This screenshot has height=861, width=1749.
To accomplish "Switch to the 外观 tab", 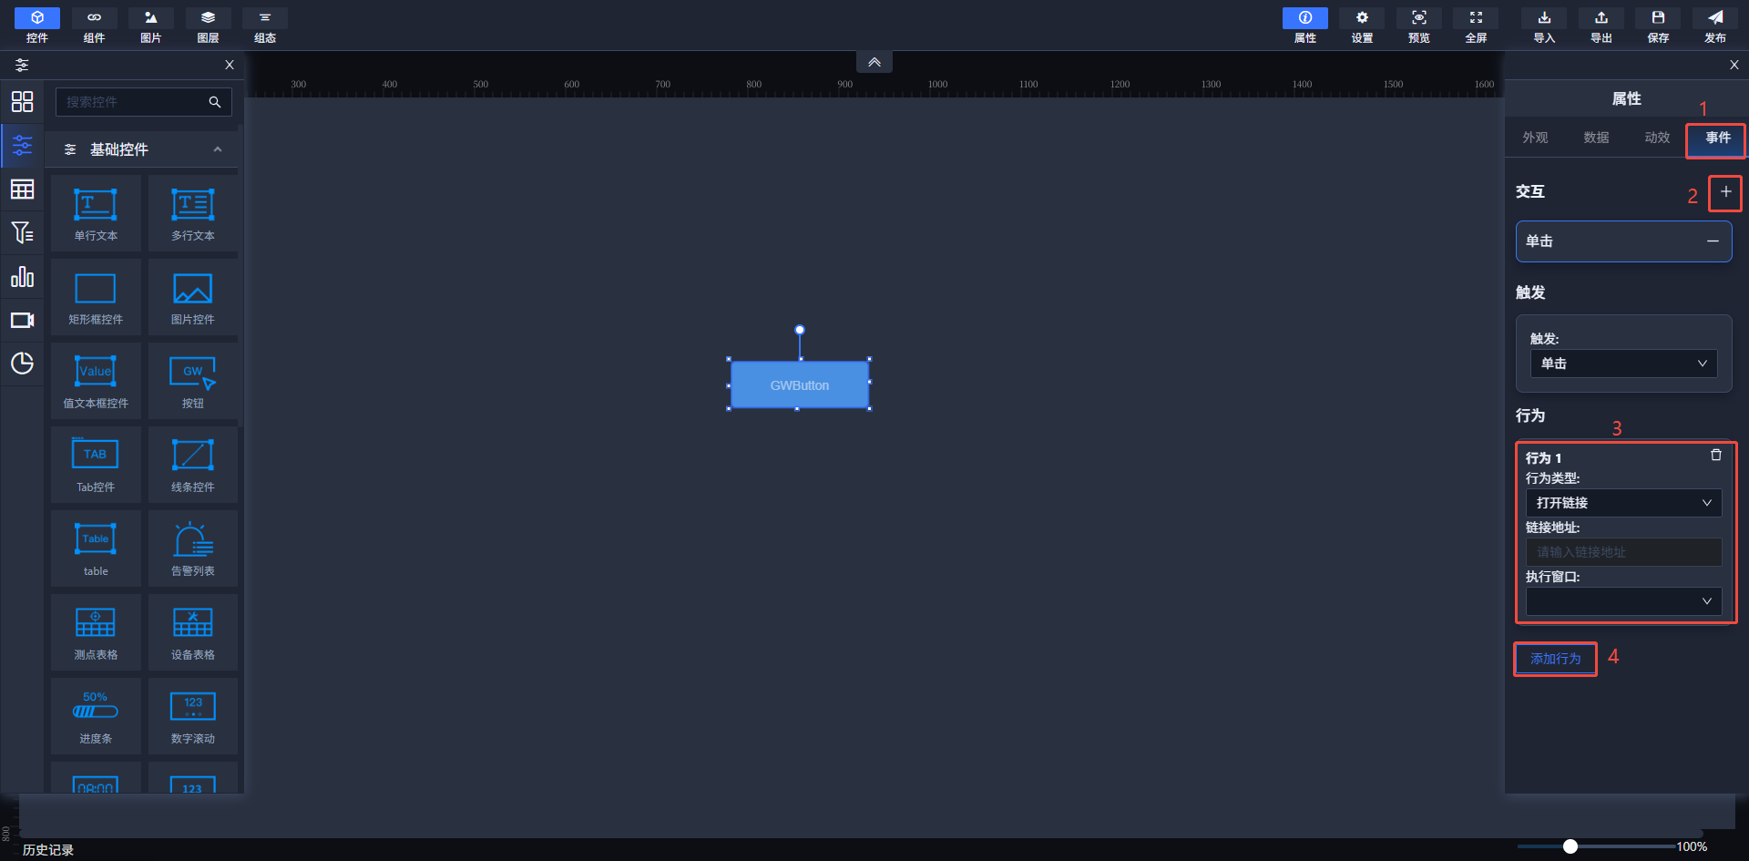I will tap(1535, 138).
